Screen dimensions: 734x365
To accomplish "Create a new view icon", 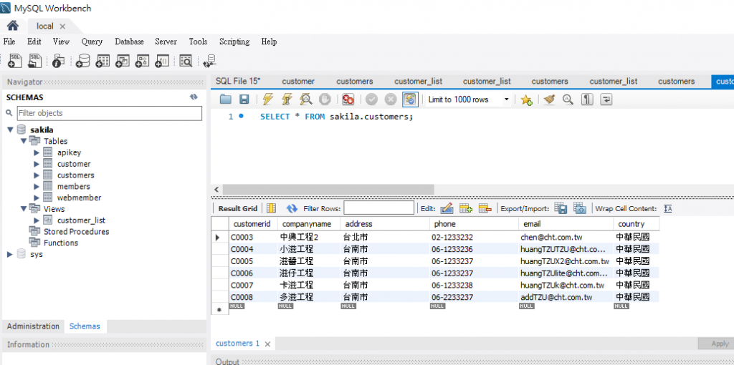I will point(122,60).
